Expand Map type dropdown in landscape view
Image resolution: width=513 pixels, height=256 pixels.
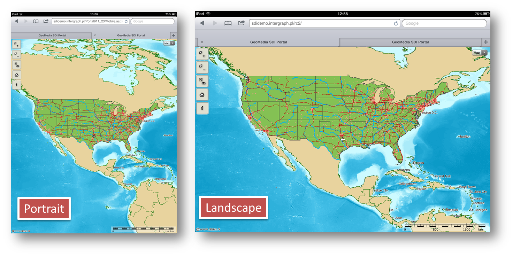[x=480, y=53]
